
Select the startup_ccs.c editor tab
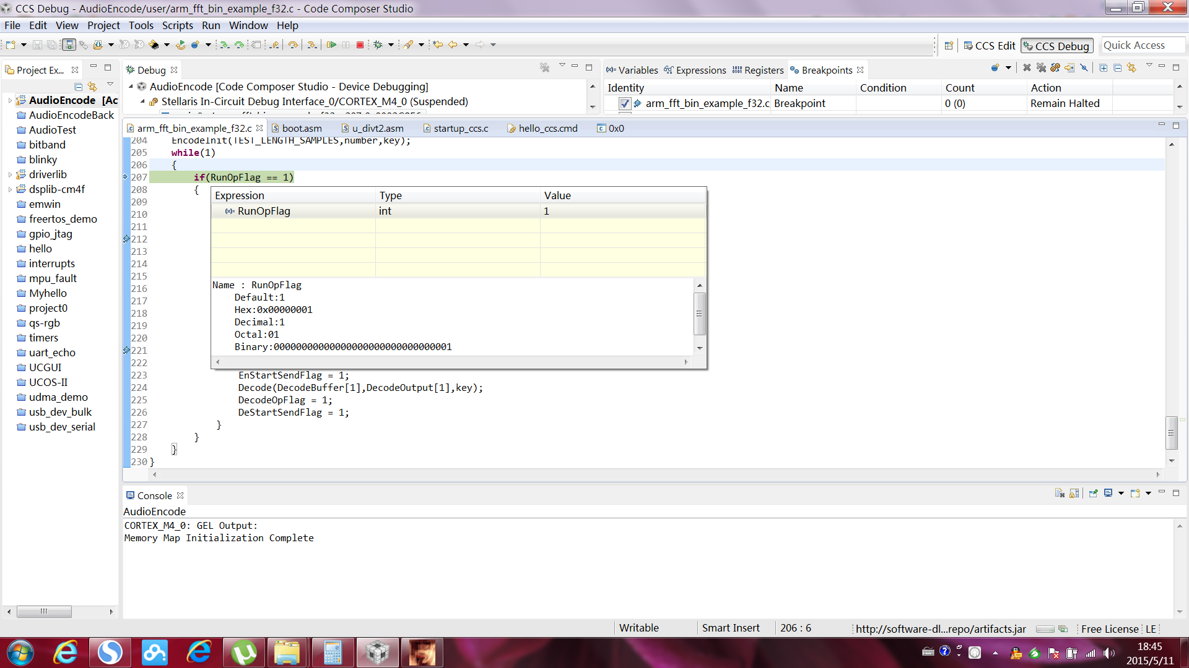460,128
